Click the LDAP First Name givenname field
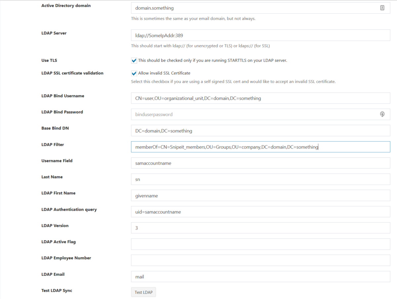The height and width of the screenshot is (299, 397). coord(231,195)
